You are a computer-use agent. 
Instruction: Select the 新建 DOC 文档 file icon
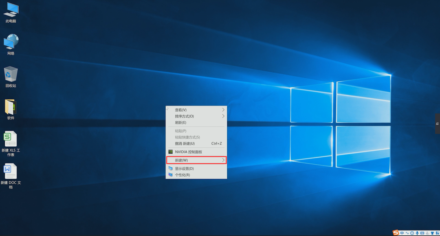coord(11,176)
